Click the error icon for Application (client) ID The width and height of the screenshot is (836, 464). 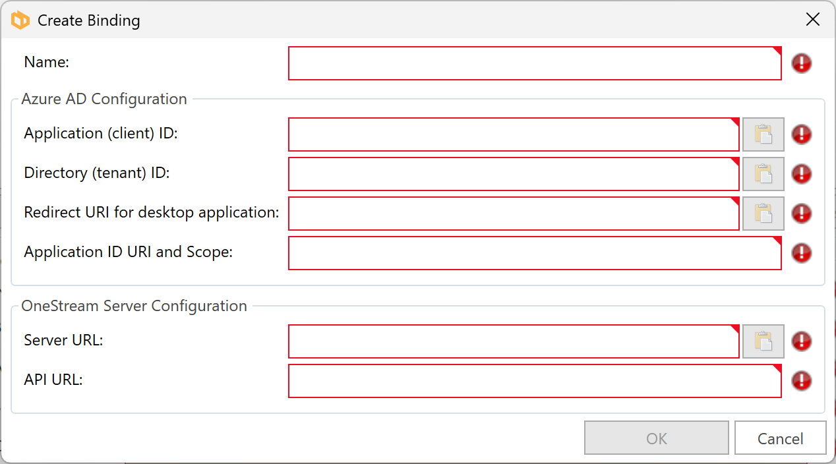802,134
